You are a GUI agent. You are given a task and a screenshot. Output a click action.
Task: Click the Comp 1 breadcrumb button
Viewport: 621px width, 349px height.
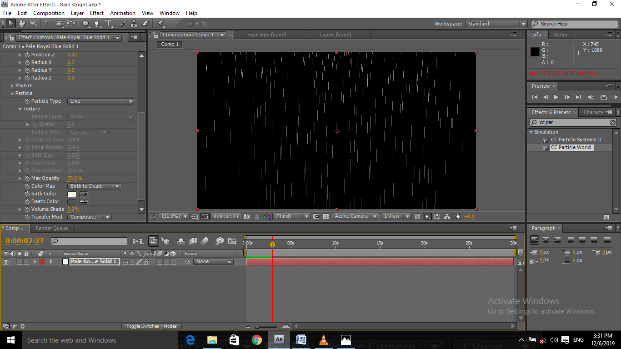coord(170,45)
